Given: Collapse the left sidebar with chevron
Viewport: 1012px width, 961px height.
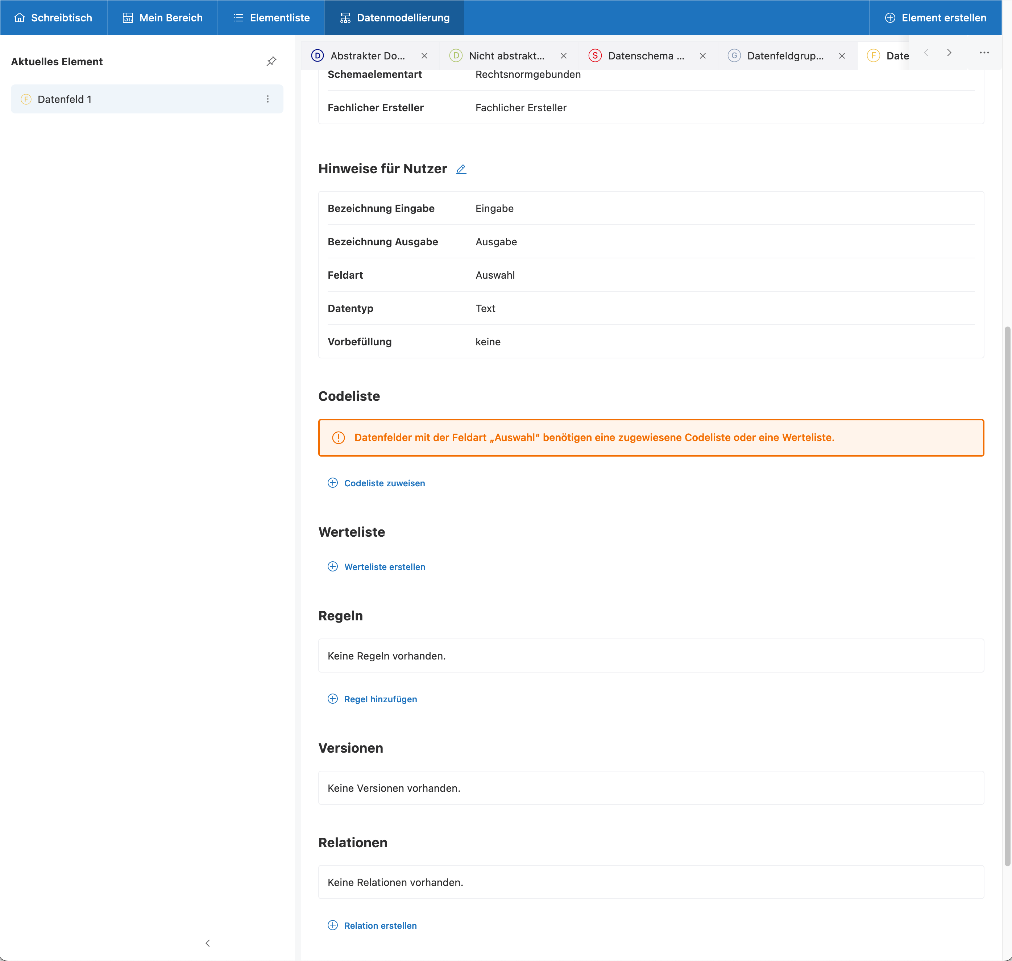Looking at the screenshot, I should (x=208, y=943).
